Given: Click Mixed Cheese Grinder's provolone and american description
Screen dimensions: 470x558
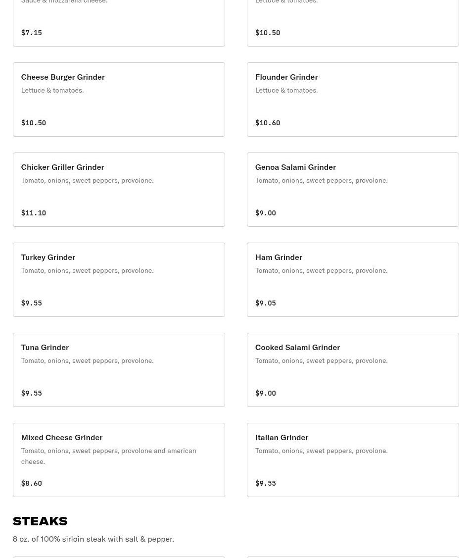Looking at the screenshot, I should 108,456.
